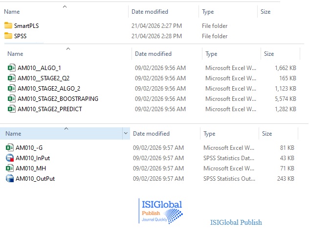Click the AM010_InPut SPSS data icon
Screen dimensions: 309x239
coord(10,158)
